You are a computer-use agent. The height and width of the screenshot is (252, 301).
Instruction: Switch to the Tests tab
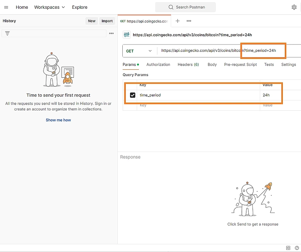269,65
